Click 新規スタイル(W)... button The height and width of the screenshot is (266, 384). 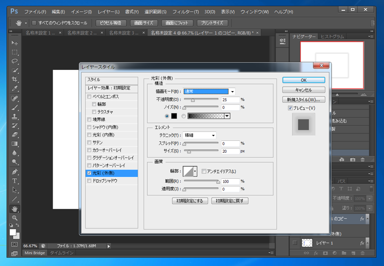[x=304, y=100]
